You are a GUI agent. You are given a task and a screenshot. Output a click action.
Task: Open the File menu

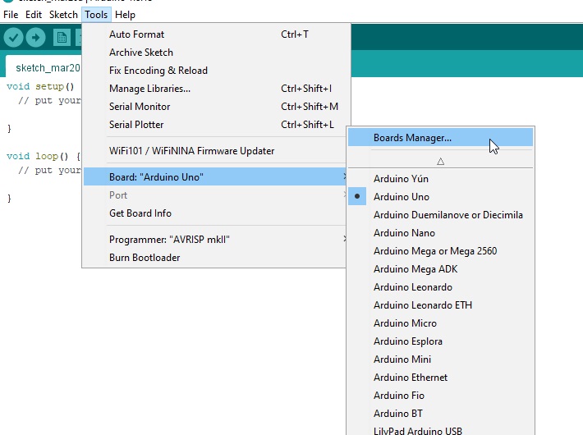point(11,15)
